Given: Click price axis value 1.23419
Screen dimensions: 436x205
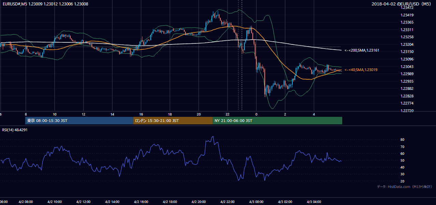Looking at the screenshot, I should [x=407, y=15].
